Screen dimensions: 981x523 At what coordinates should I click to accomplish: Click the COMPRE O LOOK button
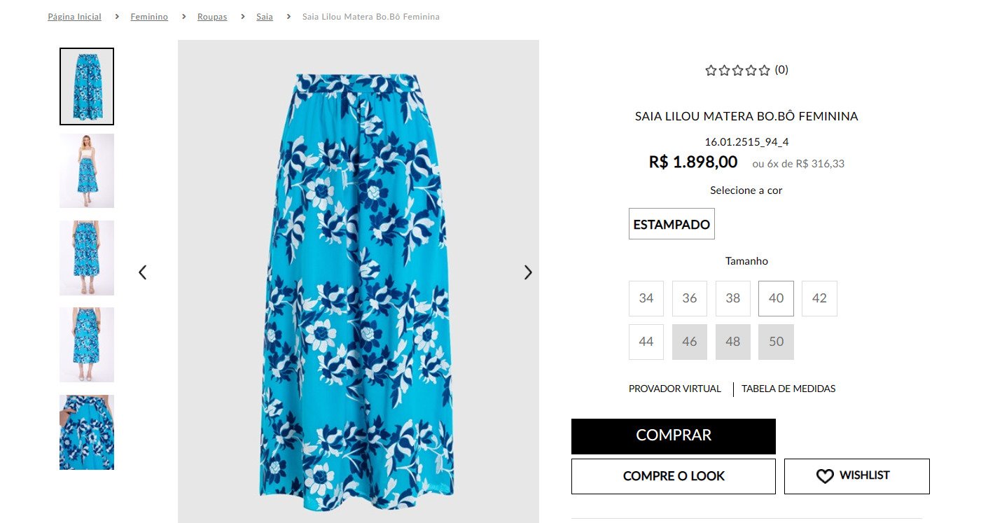pos(674,476)
